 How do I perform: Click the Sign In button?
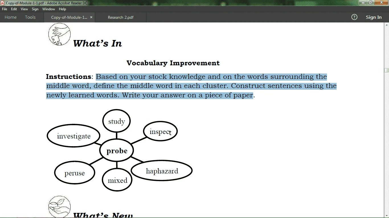pos(374,17)
